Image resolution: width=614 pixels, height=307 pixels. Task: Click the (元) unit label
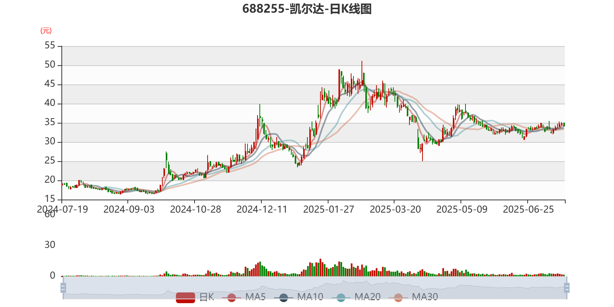click(46, 31)
